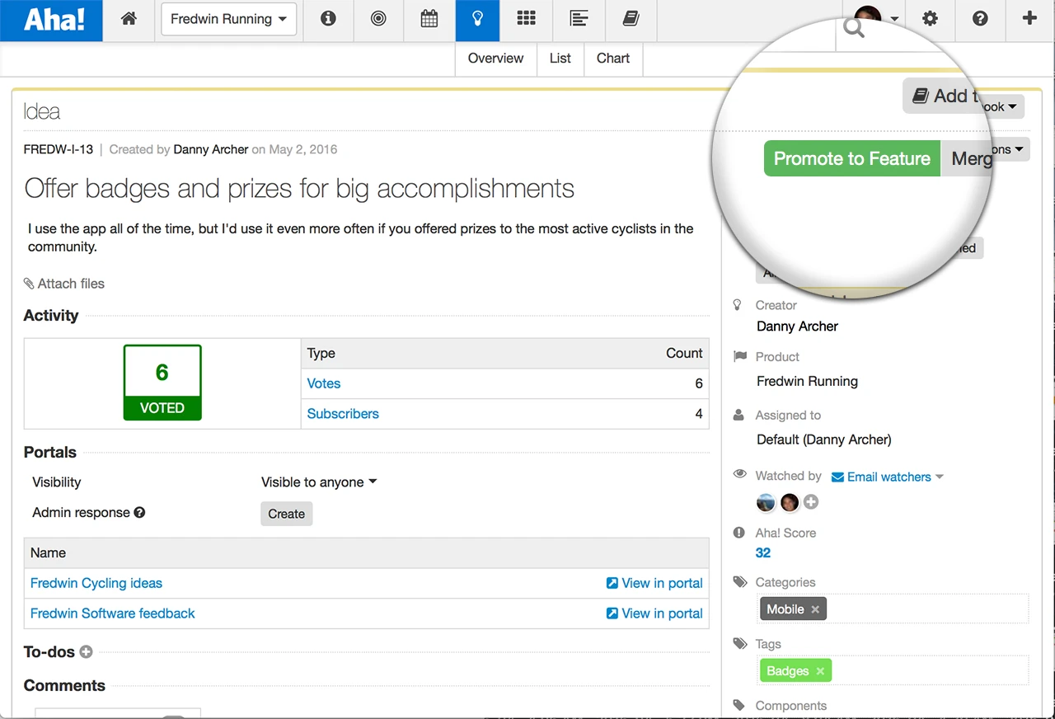Switch to the Overview tab
Image resolution: width=1055 pixels, height=719 pixels.
pos(495,59)
